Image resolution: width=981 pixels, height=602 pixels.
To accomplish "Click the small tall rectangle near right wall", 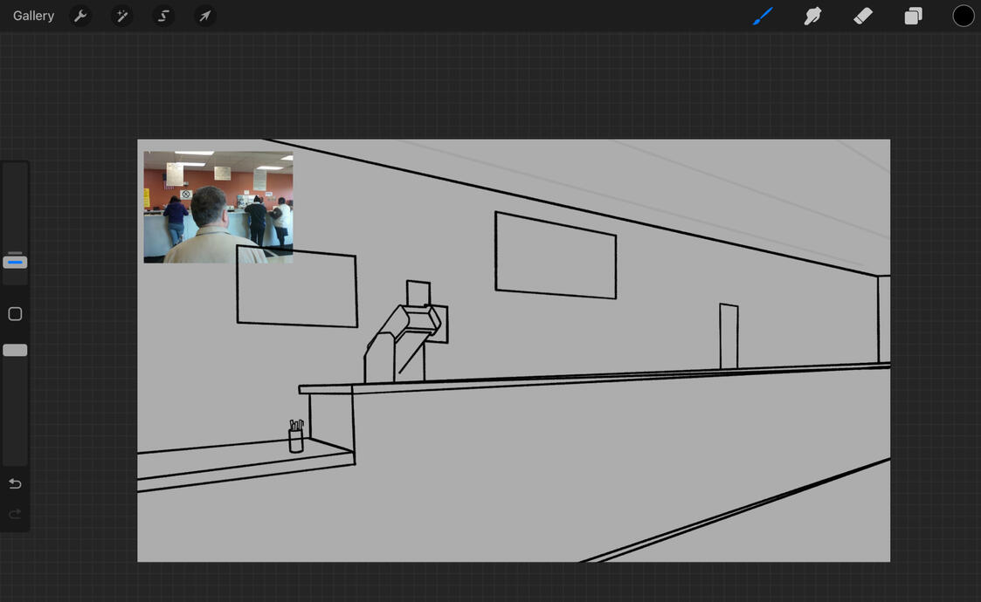I will coord(729,336).
